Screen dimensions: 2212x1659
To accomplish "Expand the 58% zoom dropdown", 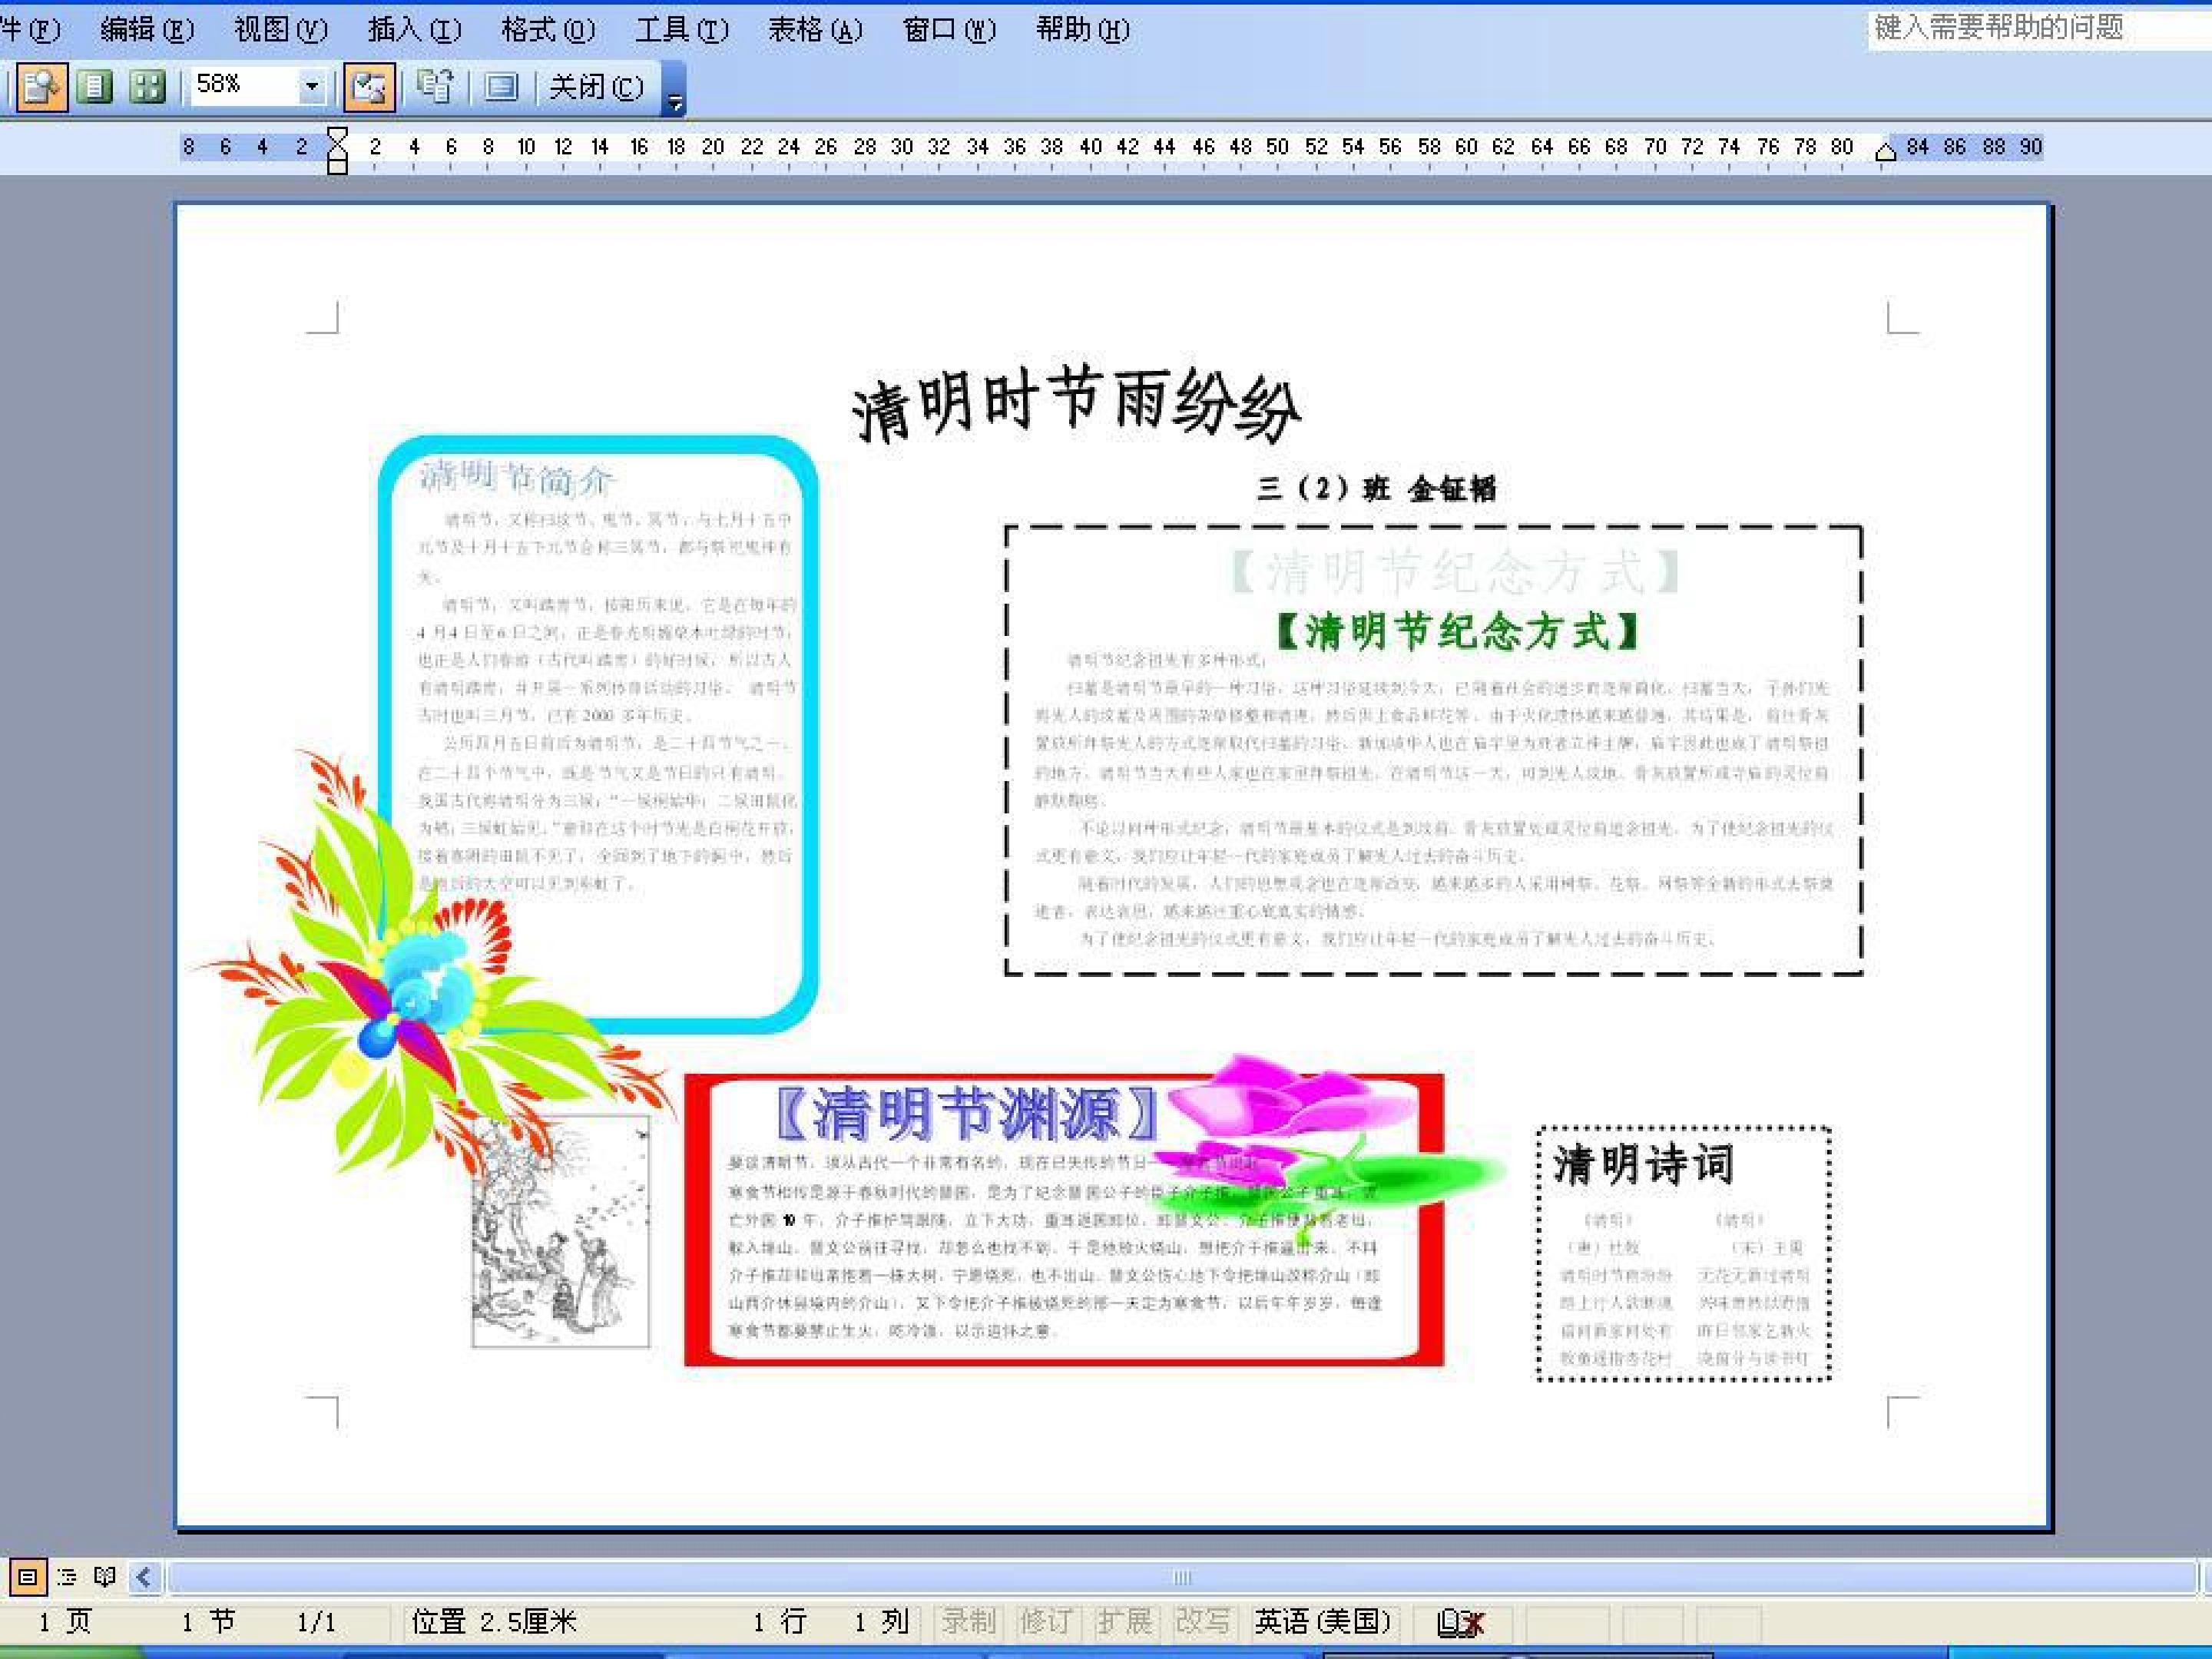I will [x=311, y=87].
